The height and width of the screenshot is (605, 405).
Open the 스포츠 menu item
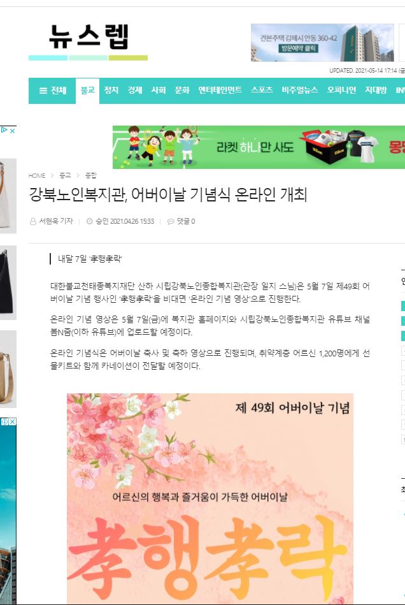262,91
